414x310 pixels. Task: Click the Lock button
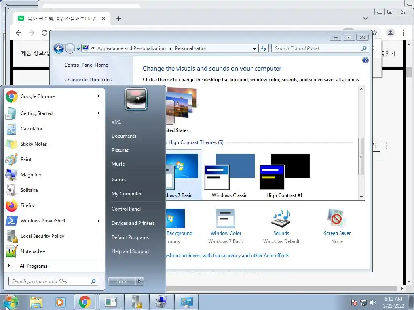coord(121,281)
